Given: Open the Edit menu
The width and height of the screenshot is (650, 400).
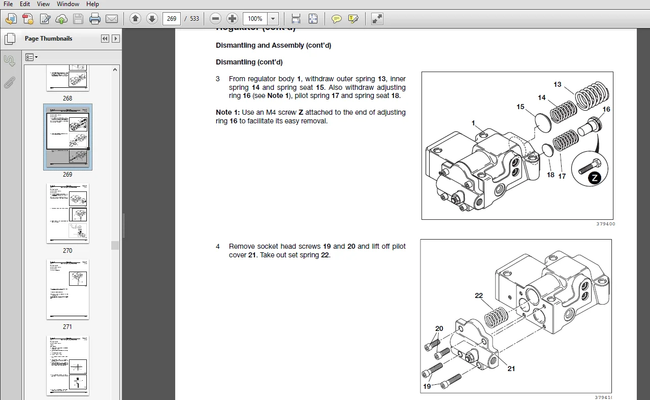Looking at the screenshot, I should pos(25,4).
